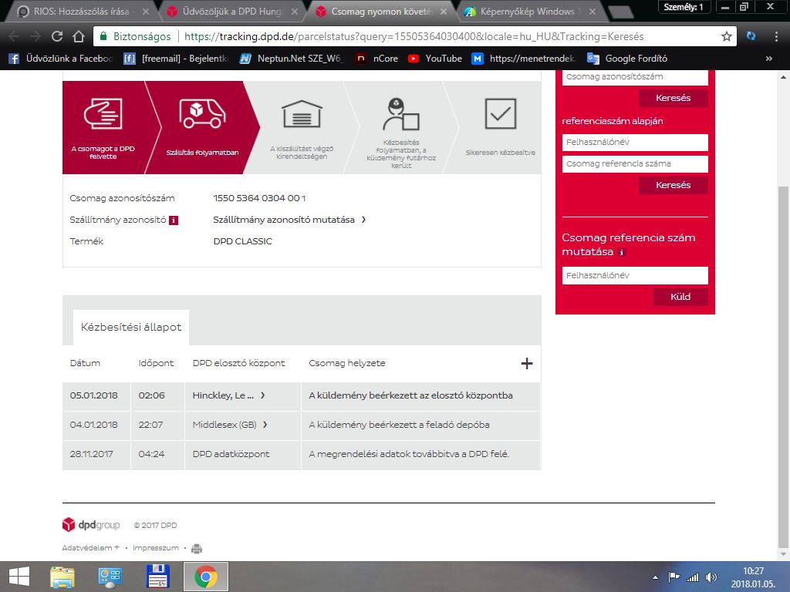Viewport: 790px width, 592px height.
Task: Open File Explorer from the taskbar
Action: pyautogui.click(x=62, y=577)
